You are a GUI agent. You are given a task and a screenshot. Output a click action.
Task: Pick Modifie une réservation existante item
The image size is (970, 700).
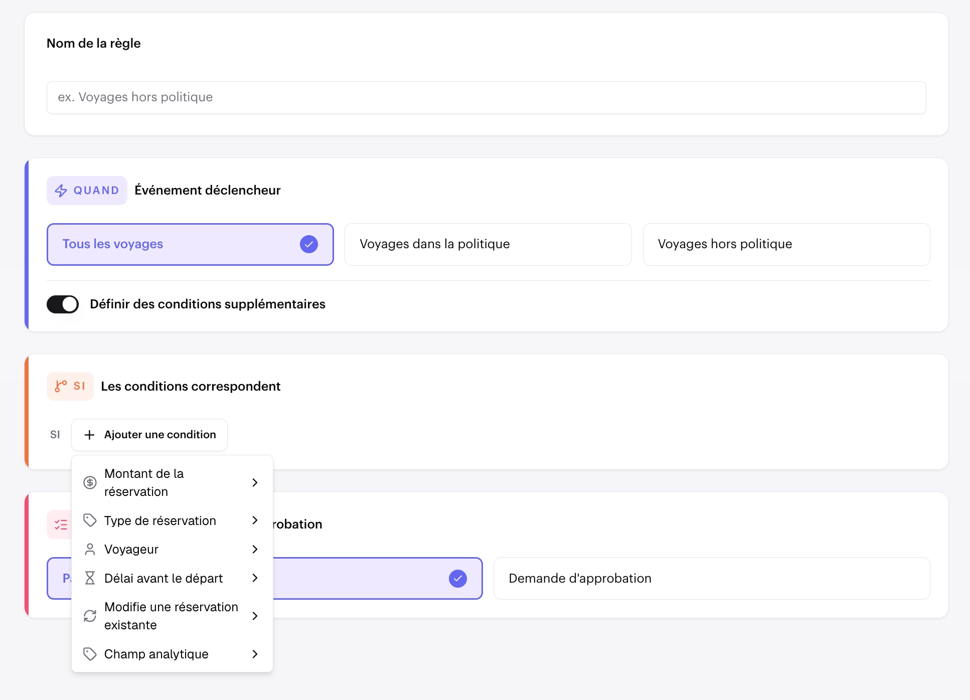[172, 616]
